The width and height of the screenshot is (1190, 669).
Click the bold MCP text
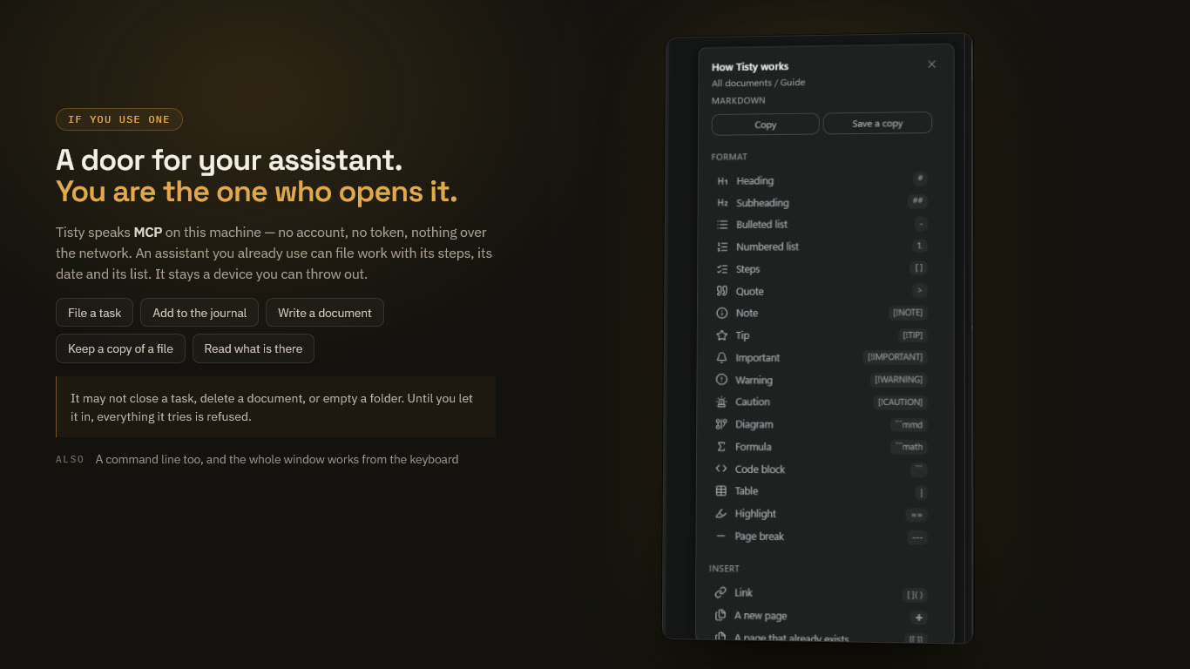click(147, 233)
